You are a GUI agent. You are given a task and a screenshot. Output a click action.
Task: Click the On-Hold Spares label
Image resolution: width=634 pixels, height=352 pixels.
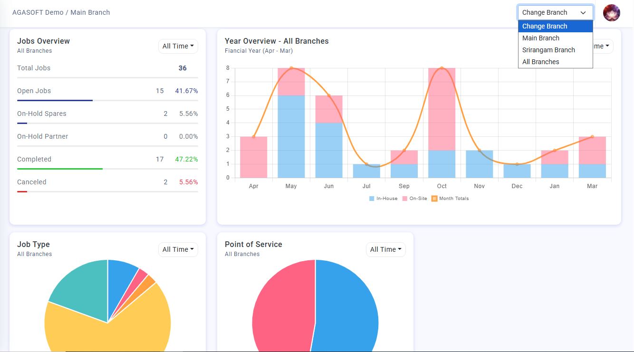pyautogui.click(x=42, y=114)
